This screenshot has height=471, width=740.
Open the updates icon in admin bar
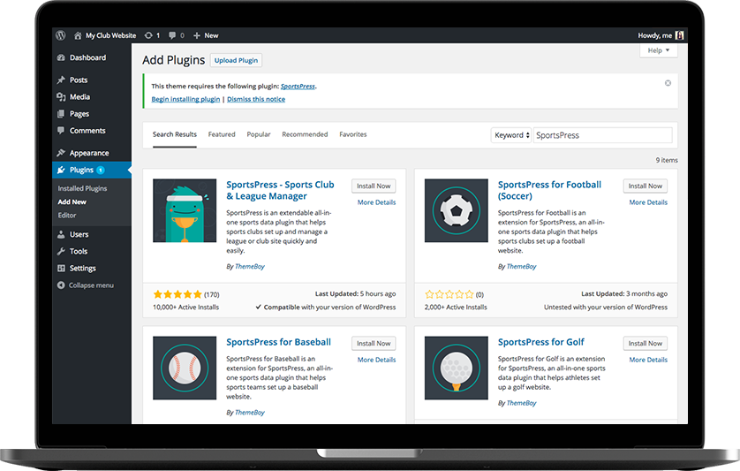[x=148, y=35]
